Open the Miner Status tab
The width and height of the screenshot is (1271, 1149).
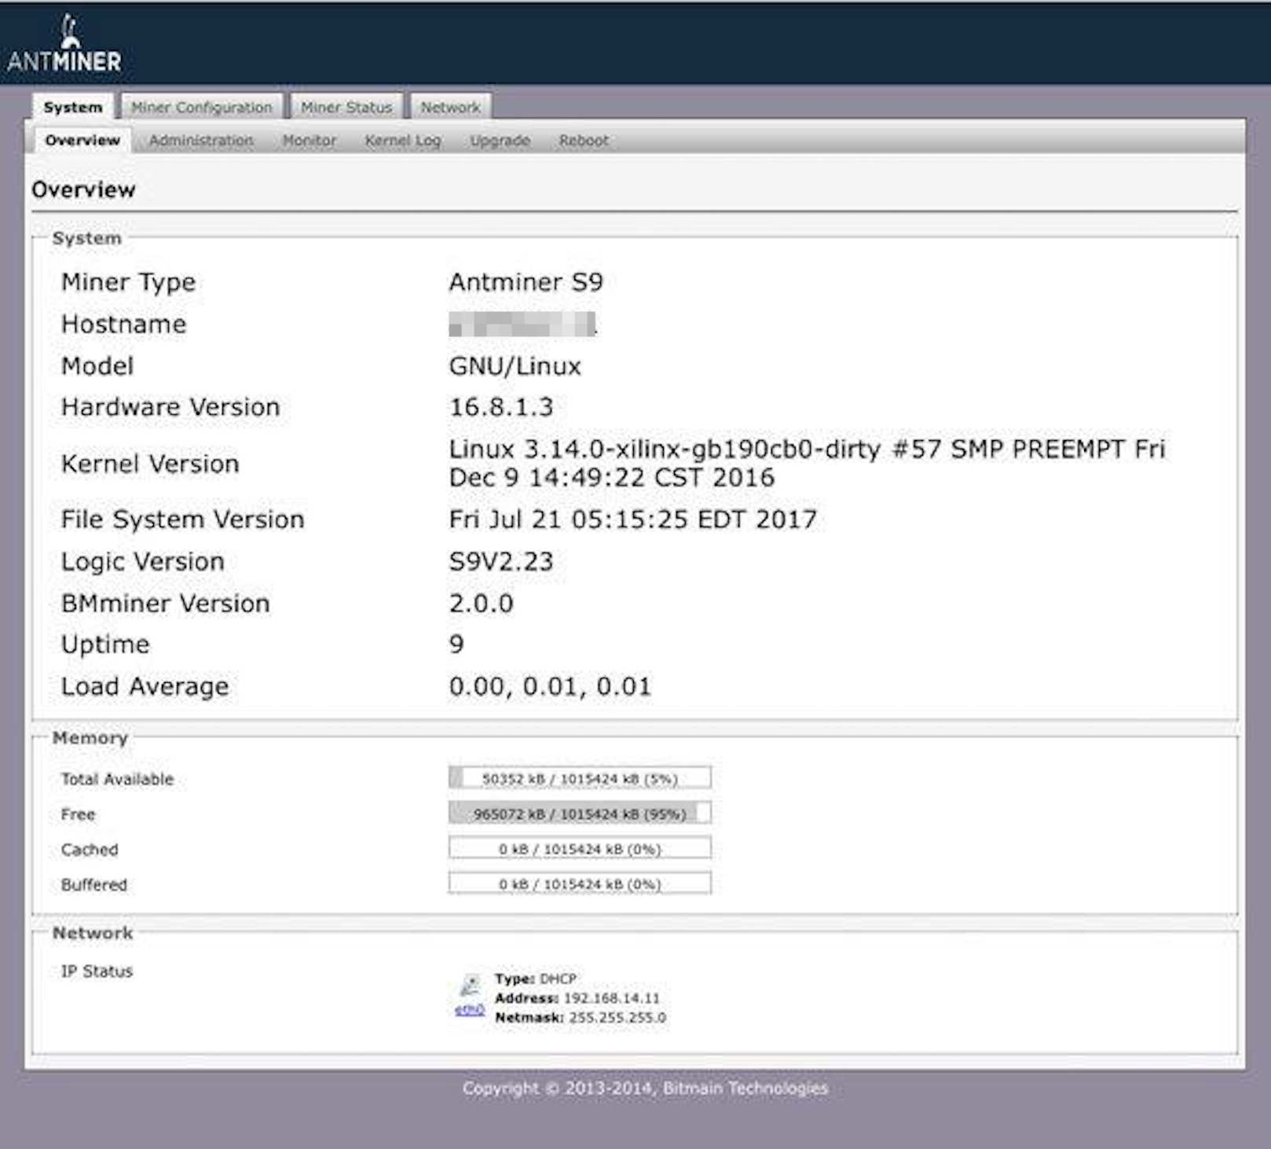coord(346,107)
